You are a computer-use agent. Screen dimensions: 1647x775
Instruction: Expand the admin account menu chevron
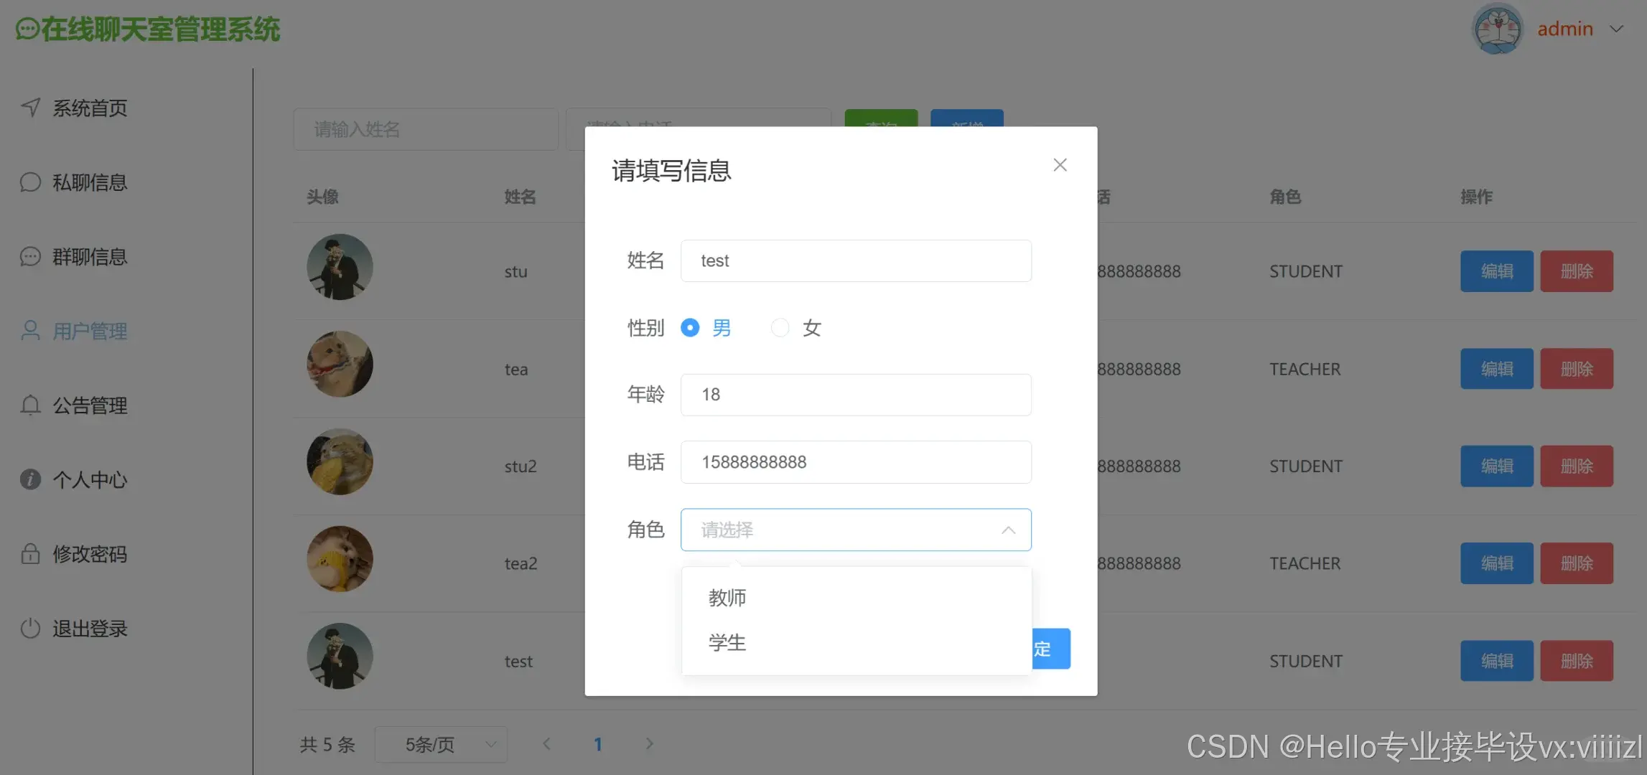[1616, 29]
